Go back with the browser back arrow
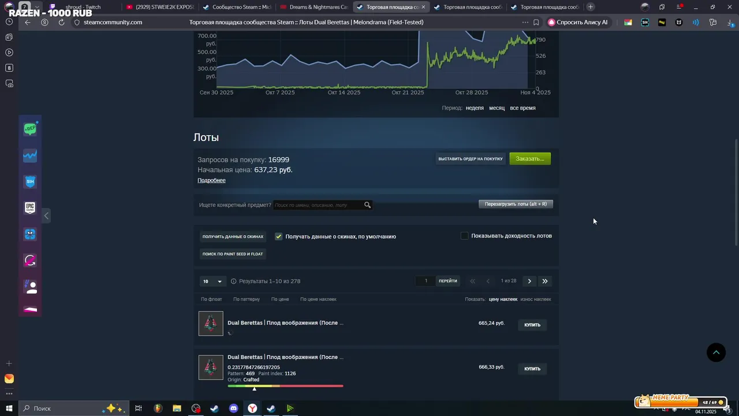This screenshot has height=416, width=739. (x=28, y=22)
